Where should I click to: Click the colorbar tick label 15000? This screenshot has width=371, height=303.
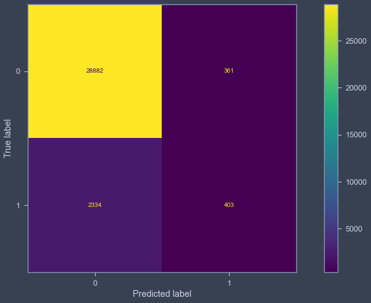tap(356, 135)
